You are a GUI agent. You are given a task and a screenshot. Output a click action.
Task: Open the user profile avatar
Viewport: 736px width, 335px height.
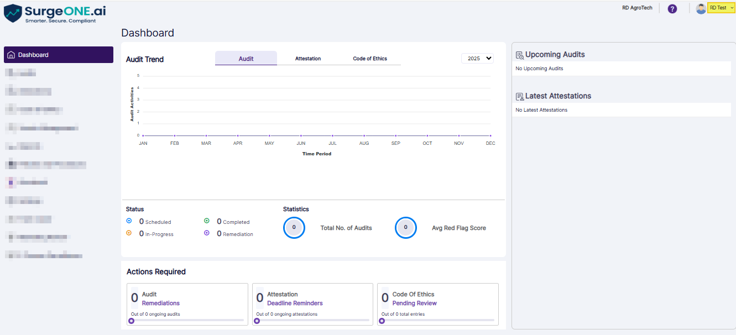[x=700, y=8]
